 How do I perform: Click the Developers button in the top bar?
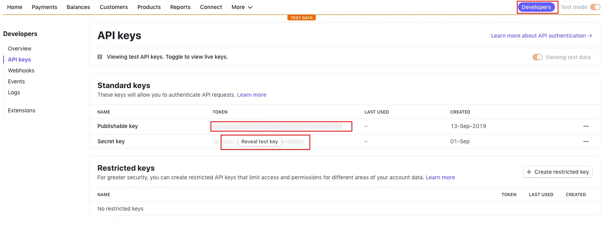point(536,7)
